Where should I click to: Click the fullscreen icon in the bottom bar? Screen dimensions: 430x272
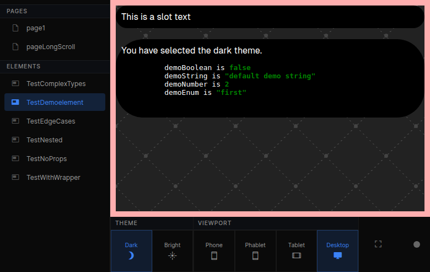point(378,244)
